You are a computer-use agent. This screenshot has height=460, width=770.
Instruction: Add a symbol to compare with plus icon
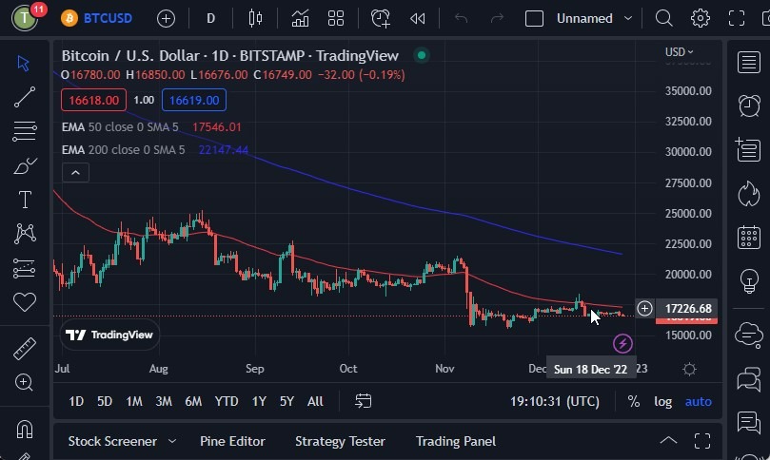click(x=166, y=19)
